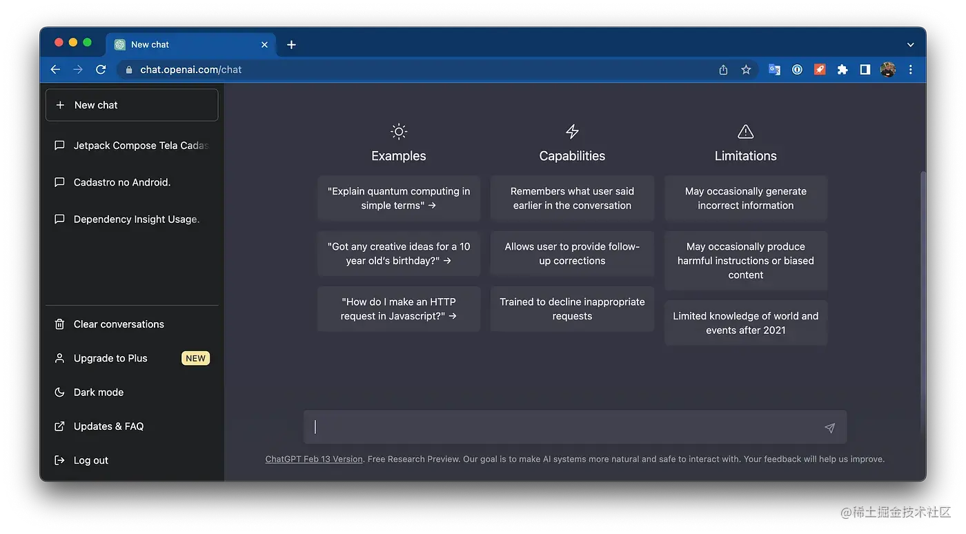The height and width of the screenshot is (534, 966).
Task: Click "May occasionally generate incorrect information" card
Action: [x=746, y=198]
